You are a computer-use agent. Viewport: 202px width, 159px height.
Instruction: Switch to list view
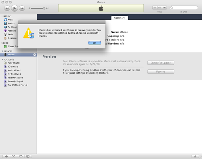coord(155,8)
